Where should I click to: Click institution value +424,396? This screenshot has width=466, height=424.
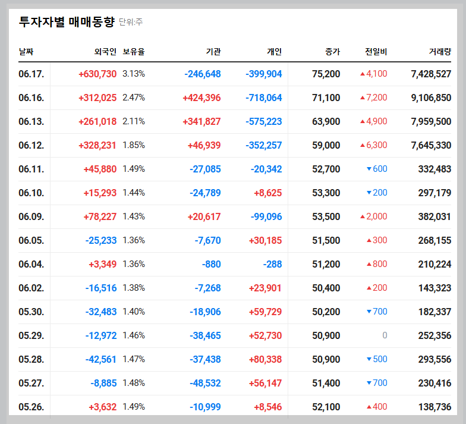(202, 98)
